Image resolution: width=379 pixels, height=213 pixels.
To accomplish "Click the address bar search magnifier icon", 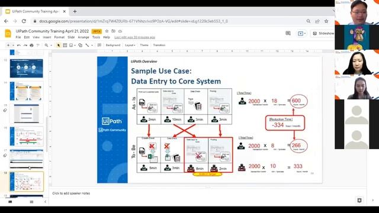I will [x=308, y=21].
